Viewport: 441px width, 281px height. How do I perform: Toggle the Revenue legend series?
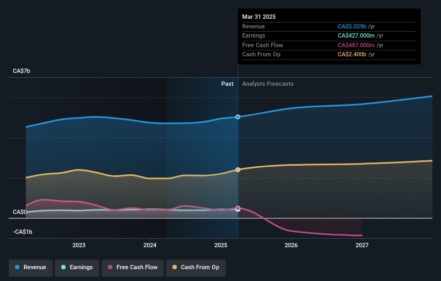point(31,268)
